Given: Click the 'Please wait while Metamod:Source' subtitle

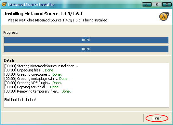Looking at the screenshot, I should 58,20.
